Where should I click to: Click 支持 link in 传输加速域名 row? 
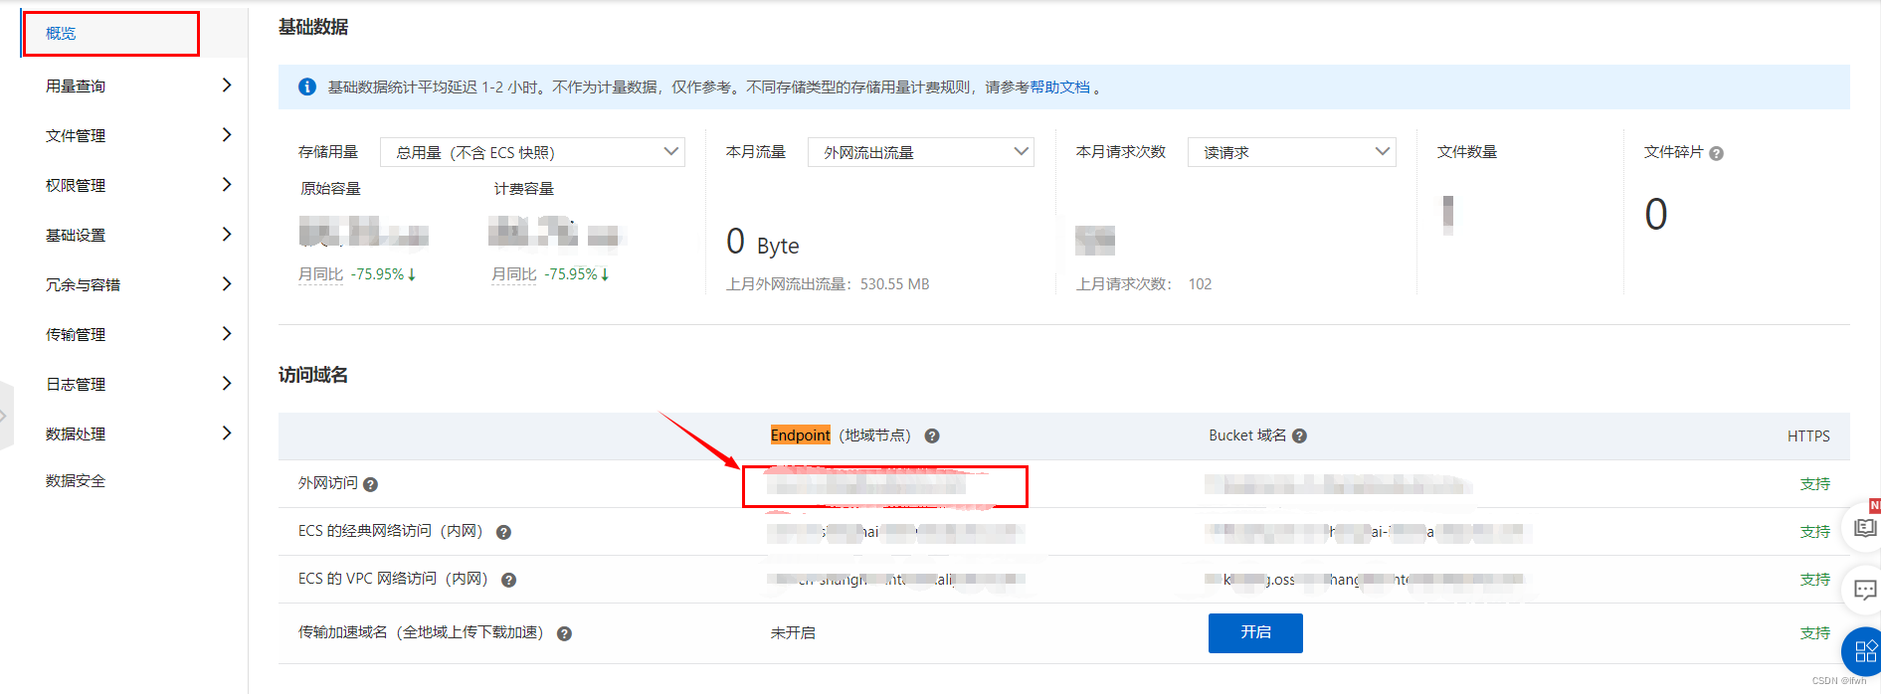[1815, 633]
